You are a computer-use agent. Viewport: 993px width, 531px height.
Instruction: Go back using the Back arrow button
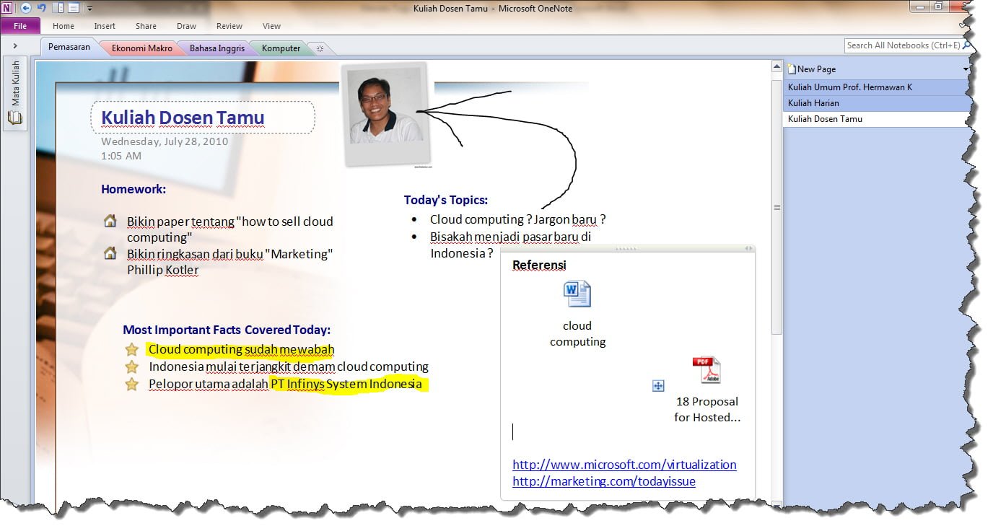tap(26, 8)
